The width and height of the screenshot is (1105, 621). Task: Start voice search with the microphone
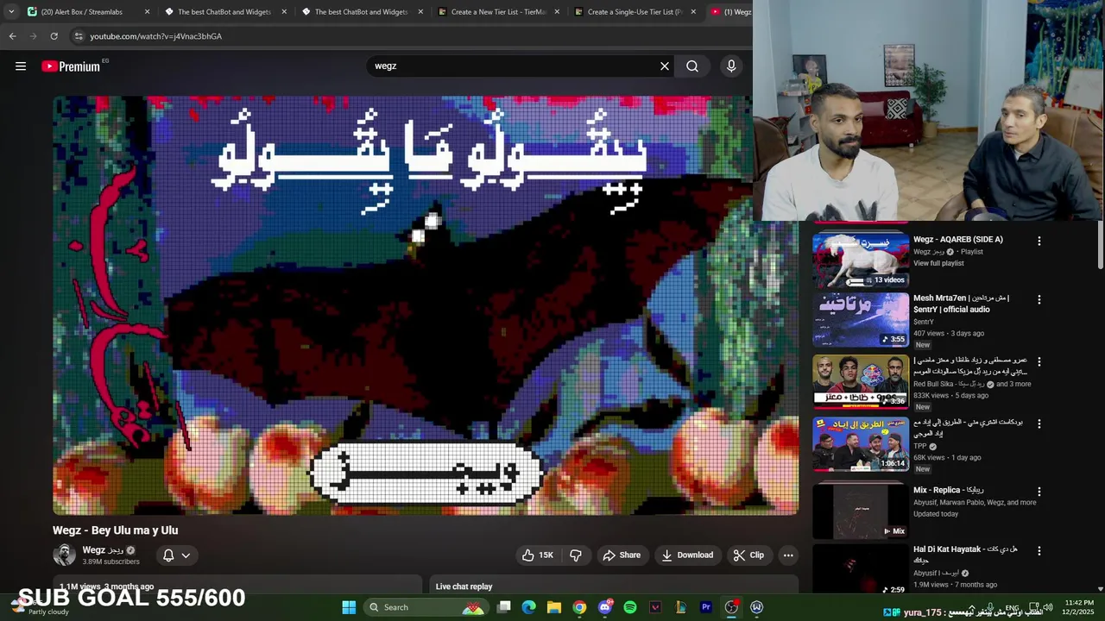pyautogui.click(x=731, y=66)
